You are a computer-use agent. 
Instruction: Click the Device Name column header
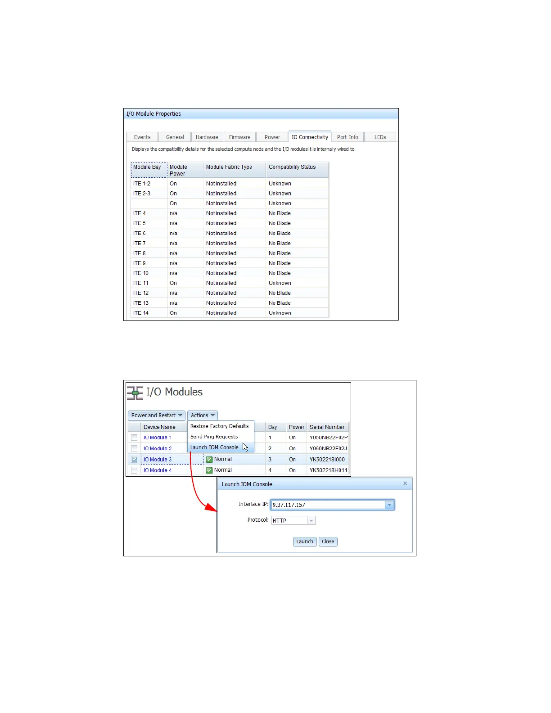[x=164, y=427]
